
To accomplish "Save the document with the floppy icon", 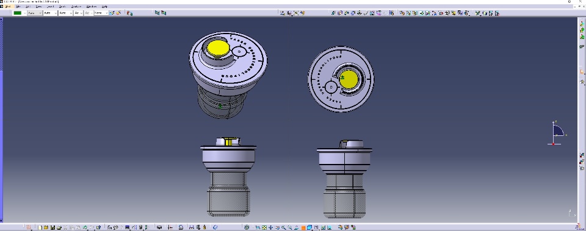I will (x=52, y=227).
